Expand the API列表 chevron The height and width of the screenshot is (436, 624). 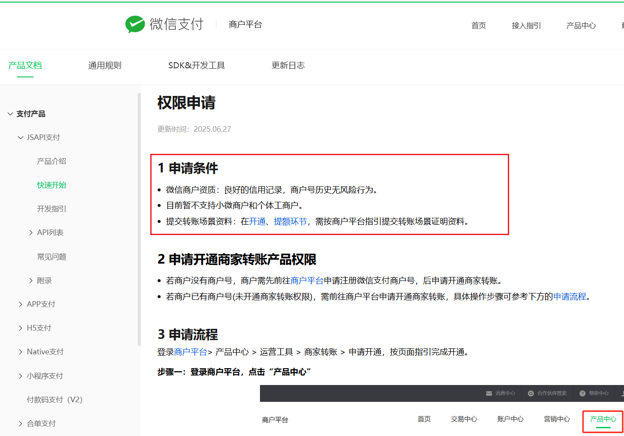31,233
